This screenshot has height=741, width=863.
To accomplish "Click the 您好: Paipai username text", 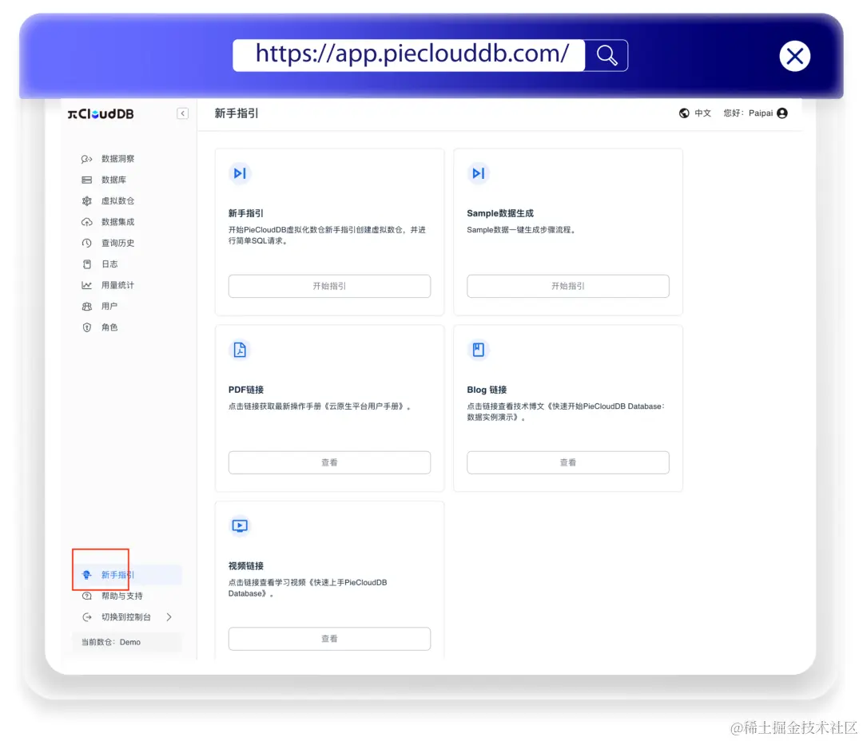I will [x=749, y=113].
